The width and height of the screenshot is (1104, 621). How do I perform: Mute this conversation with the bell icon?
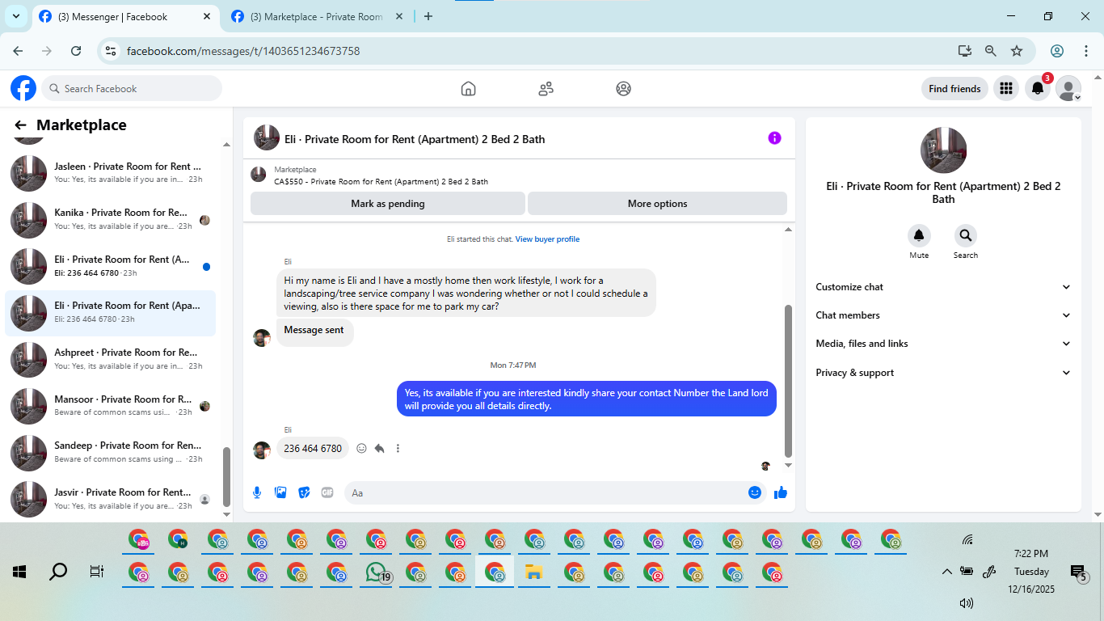pyautogui.click(x=919, y=236)
